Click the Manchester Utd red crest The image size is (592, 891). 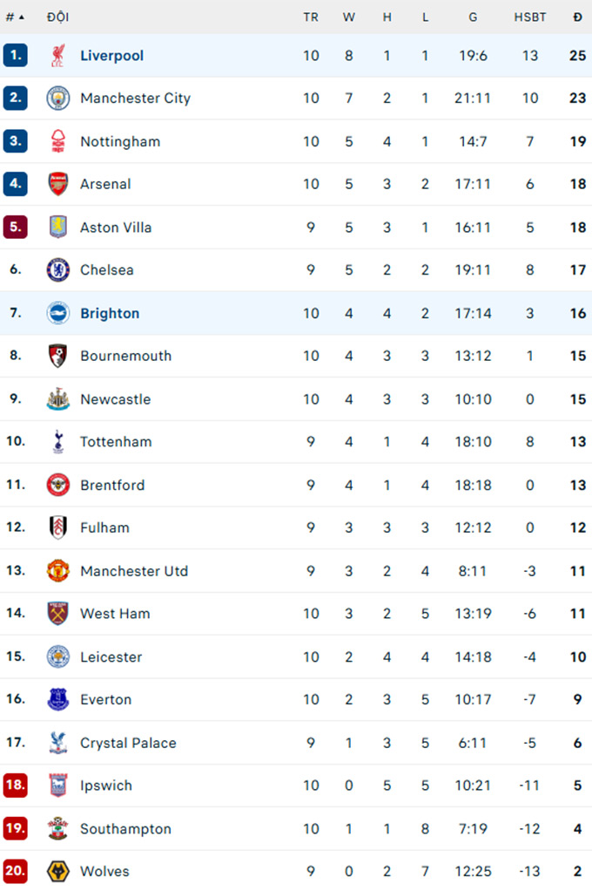tap(57, 571)
